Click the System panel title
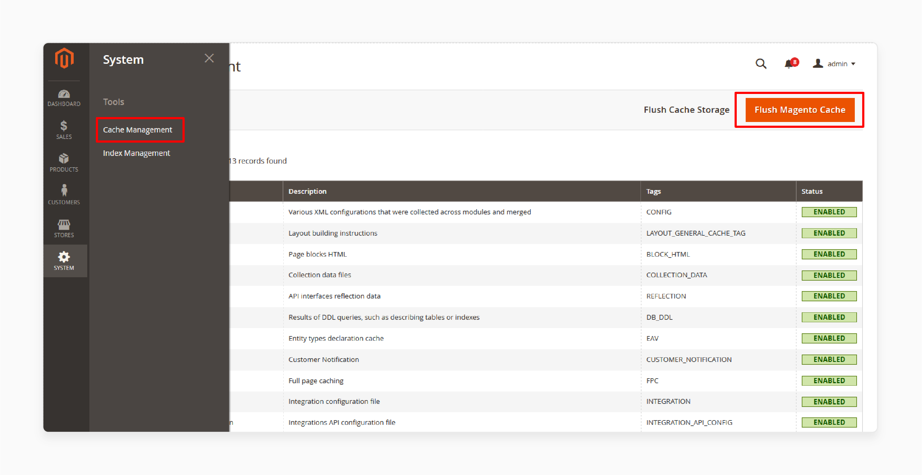 [x=123, y=59]
